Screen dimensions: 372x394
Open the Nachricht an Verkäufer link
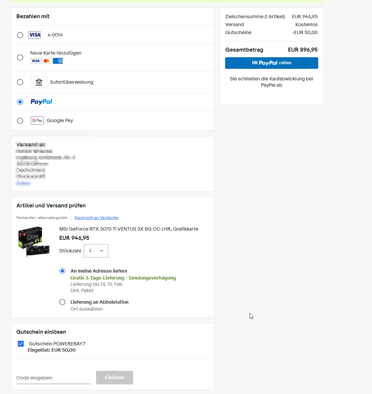coord(96,218)
